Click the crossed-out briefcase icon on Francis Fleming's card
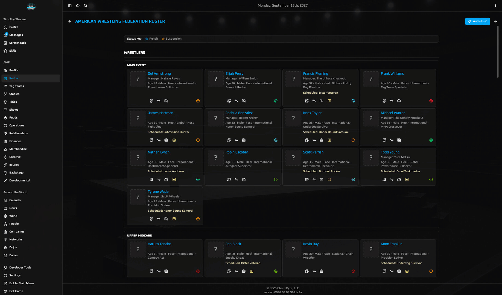 click(x=322, y=101)
